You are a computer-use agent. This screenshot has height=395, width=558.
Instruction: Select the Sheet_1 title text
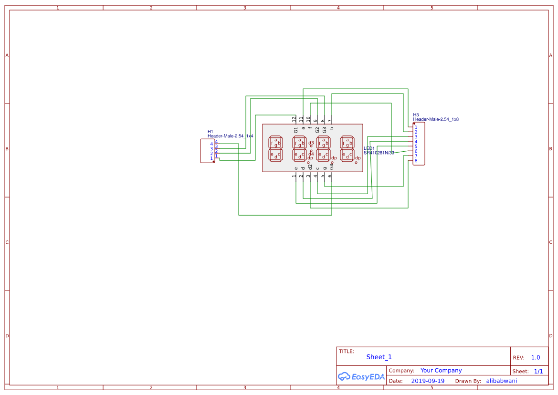379,357
